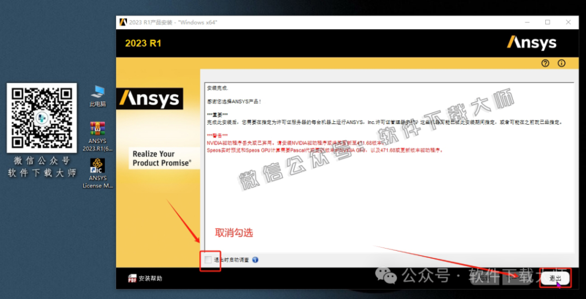Click the blue info icon beside 退出时启动调查
Image resolution: width=586 pixels, height=299 pixels.
click(256, 260)
